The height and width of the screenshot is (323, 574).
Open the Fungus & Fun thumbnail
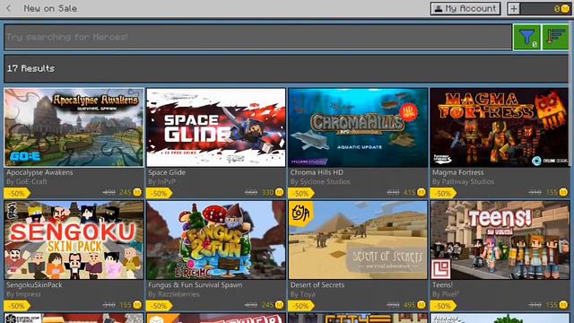tap(216, 240)
